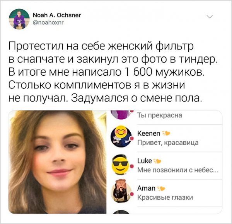Open Aman's monkey emoji avatar
The height and width of the screenshot is (224, 232).
coord(121,191)
